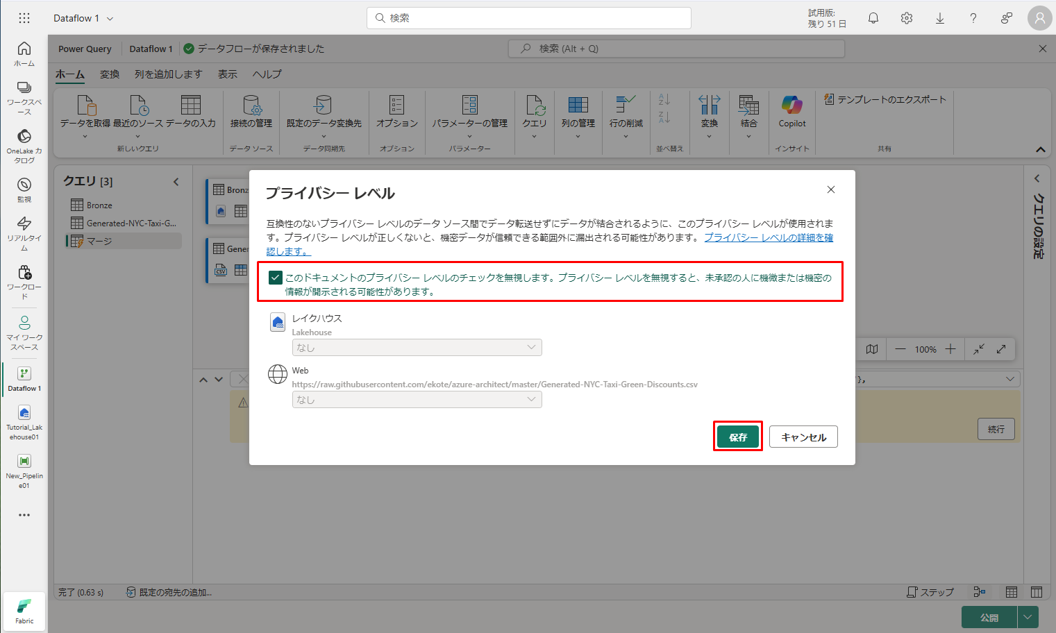Expand the Web privacy level dropdown
1056x633 pixels.
coord(417,400)
